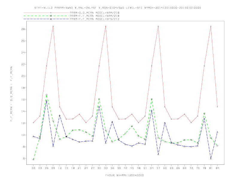Click the green circle marker at hour 45
This screenshot has width=237, height=183.
point(132,126)
